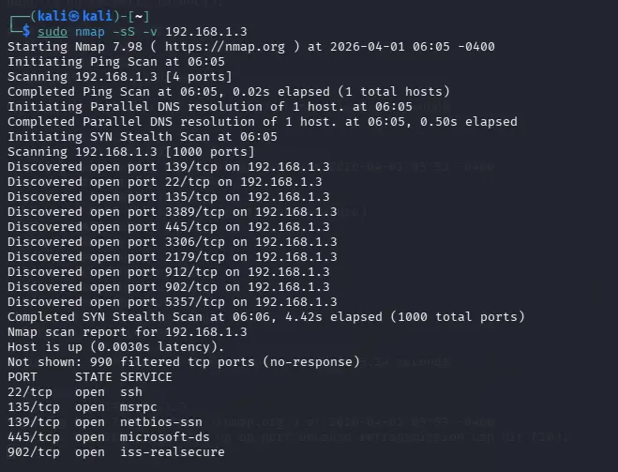618x472 pixels.
Task: Click the "Completed SYN Stealth Scan" line
Action: coord(262,316)
